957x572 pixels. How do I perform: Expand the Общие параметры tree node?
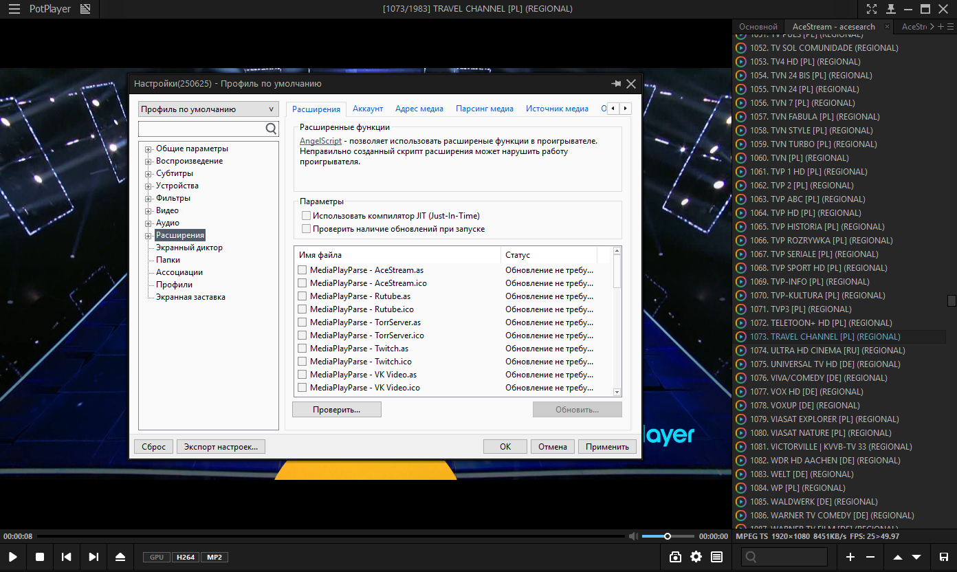(x=148, y=149)
